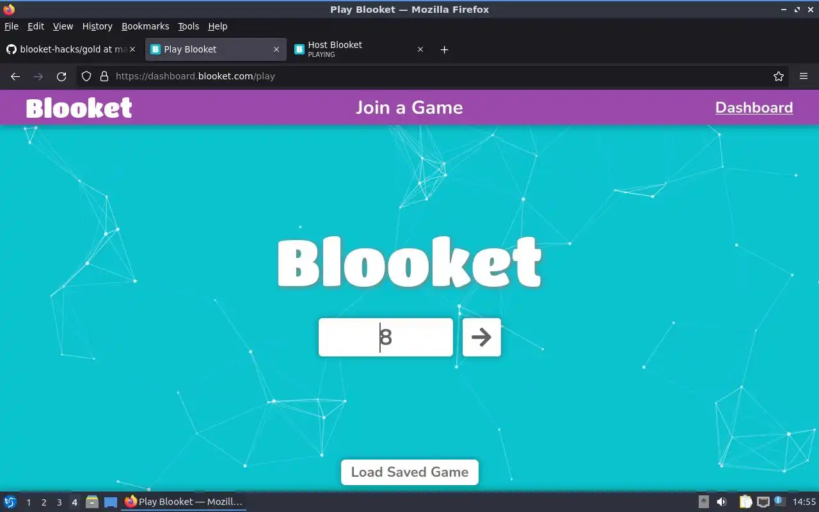Click the game ID input field
Screen dimensions: 819x512
coord(386,337)
